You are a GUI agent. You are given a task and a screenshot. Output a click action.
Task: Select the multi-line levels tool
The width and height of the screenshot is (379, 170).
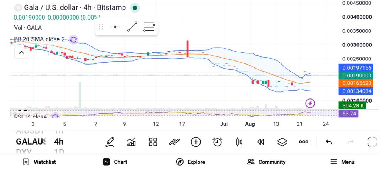149,27
